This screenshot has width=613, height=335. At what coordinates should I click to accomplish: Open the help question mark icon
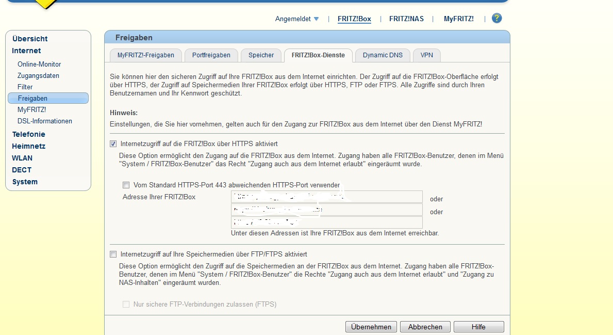pos(496,18)
